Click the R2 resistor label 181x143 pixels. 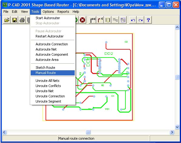(x=103, y=85)
